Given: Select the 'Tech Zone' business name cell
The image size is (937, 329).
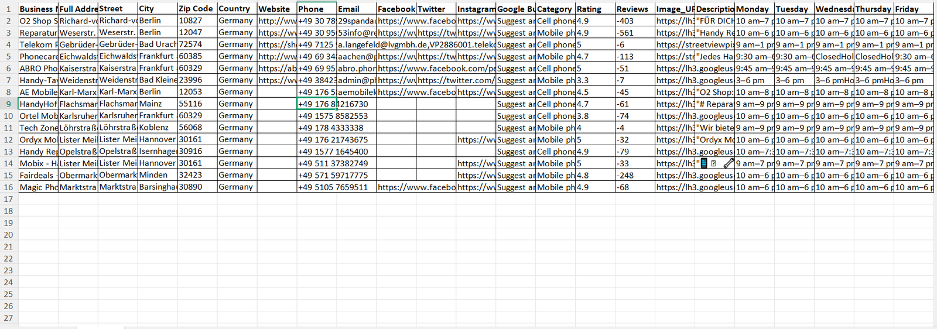Looking at the screenshot, I should click(38, 128).
